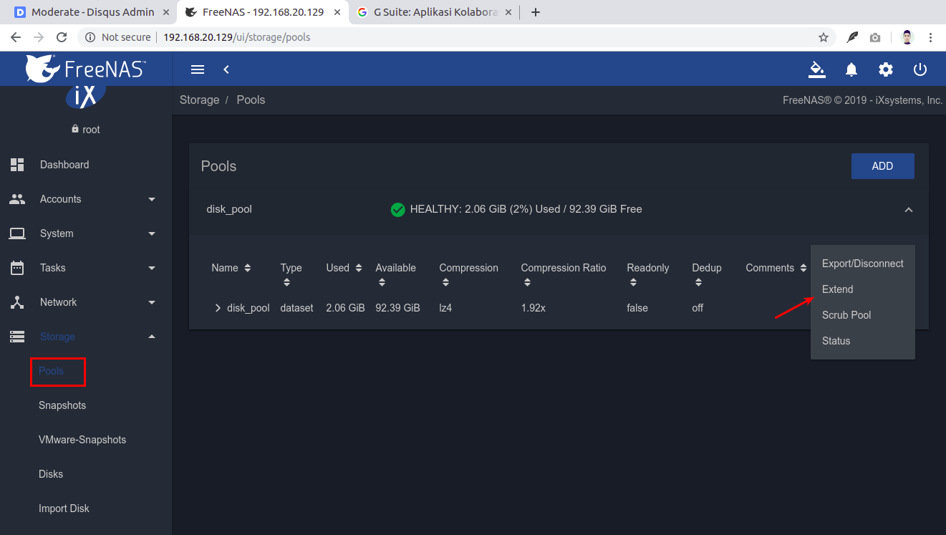Toggle the hamburger sidebar menu
The width and height of the screenshot is (946, 535).
point(198,69)
